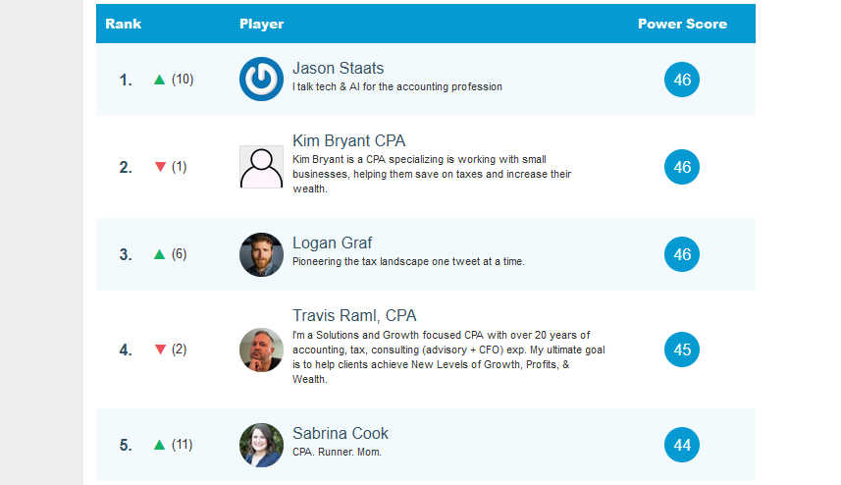Screen dimensions: 841x485
Task: Sort by the Rank column header
Action: [123, 24]
